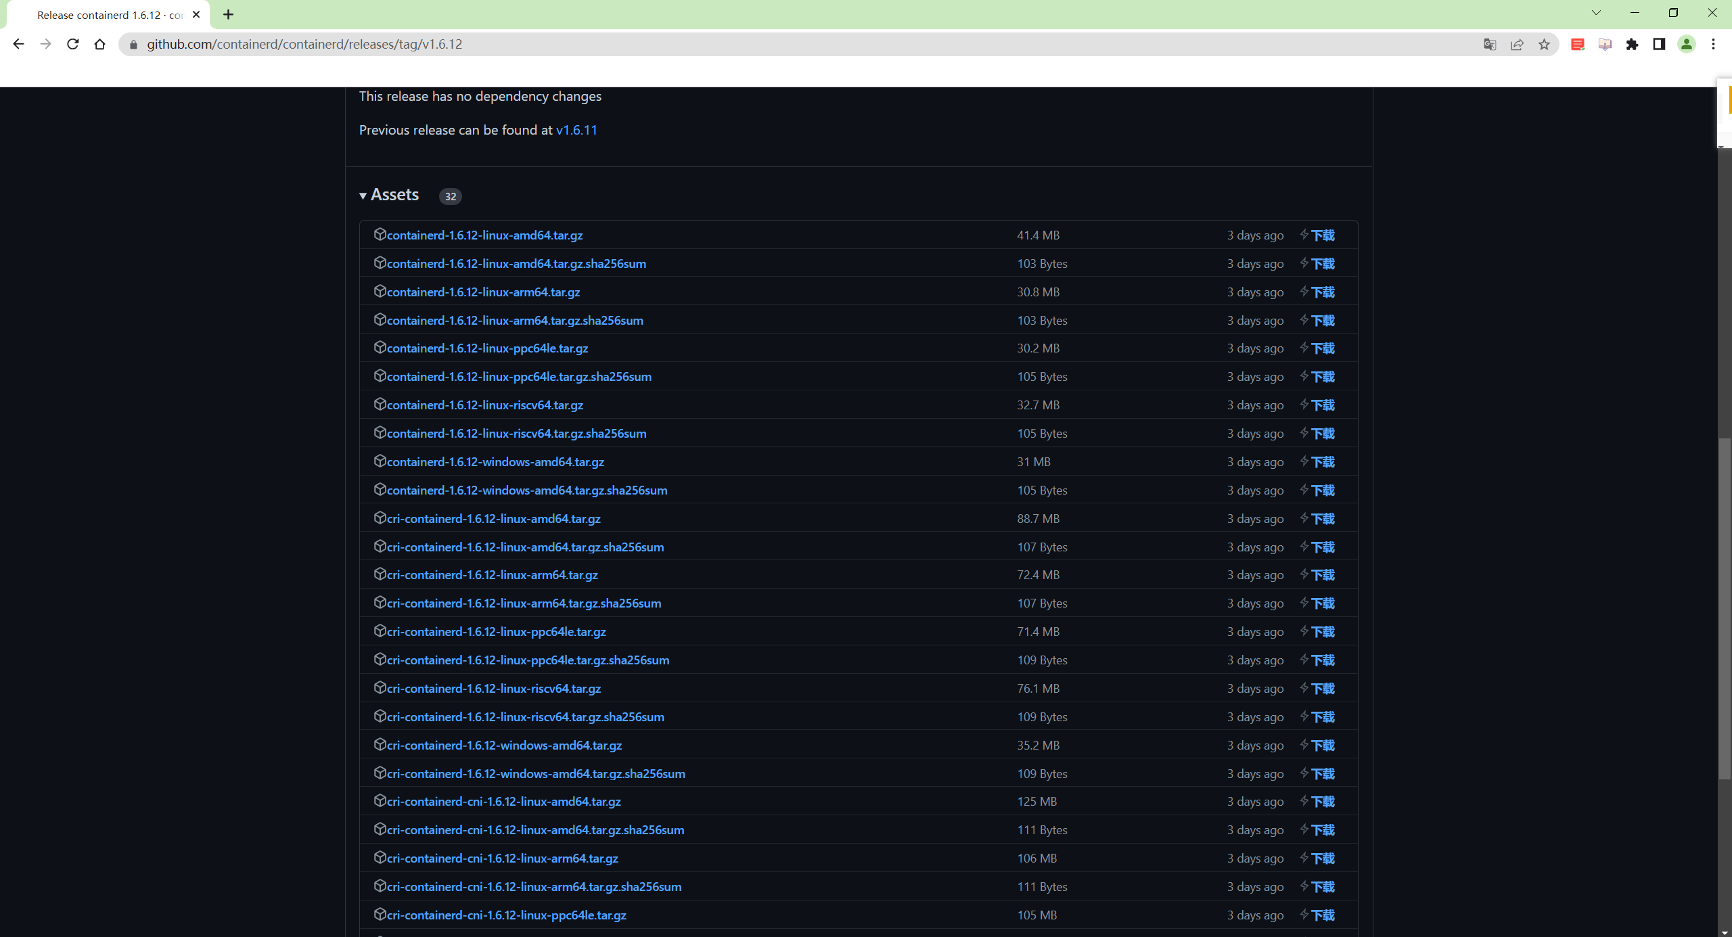Open containerd-1.6.12-linux-riscv64.tar.gz.sha256sum link
1732x937 pixels.
[517, 434]
